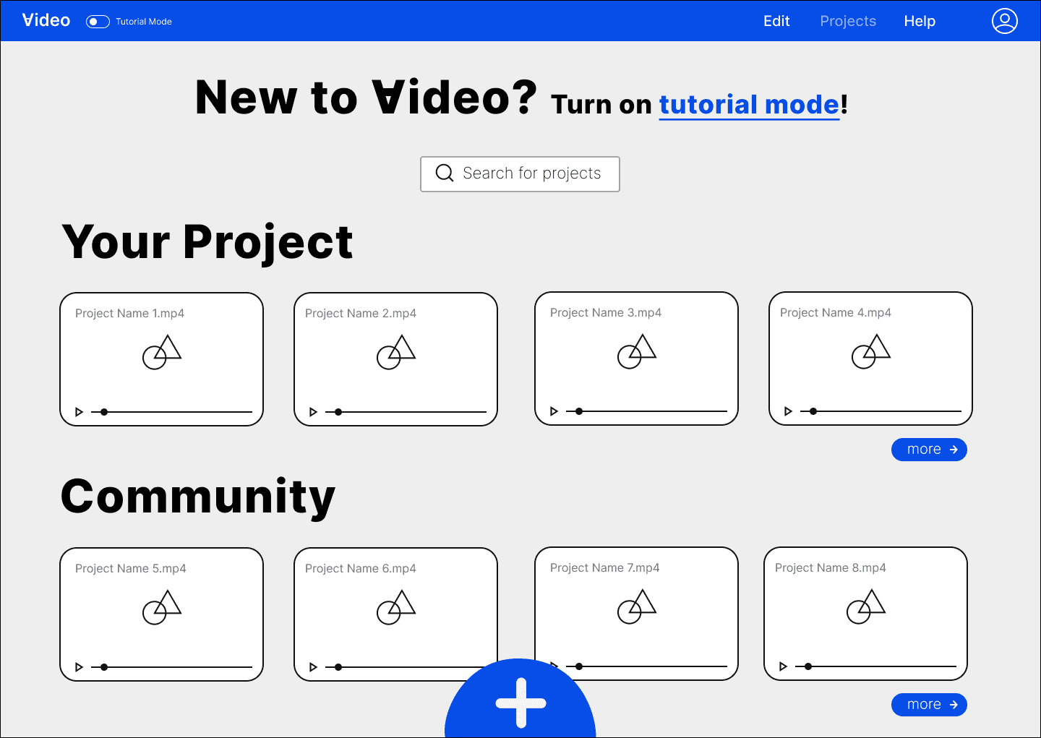Click the search magnifier icon
Viewport: 1041px width, 738px height.
point(445,173)
